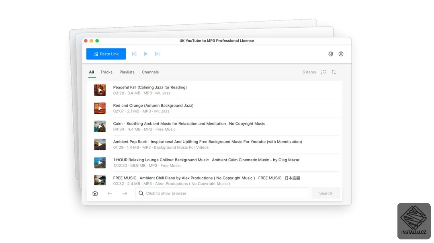Minimize the window with the yellow button
The height and width of the screenshot is (243, 434).
[x=91, y=41]
